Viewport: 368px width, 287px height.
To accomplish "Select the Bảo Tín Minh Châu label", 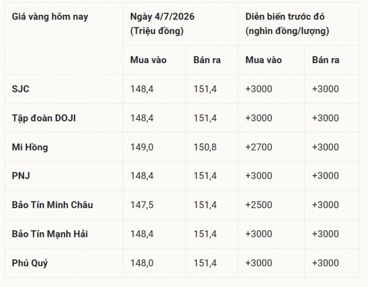I will pos(53,205).
